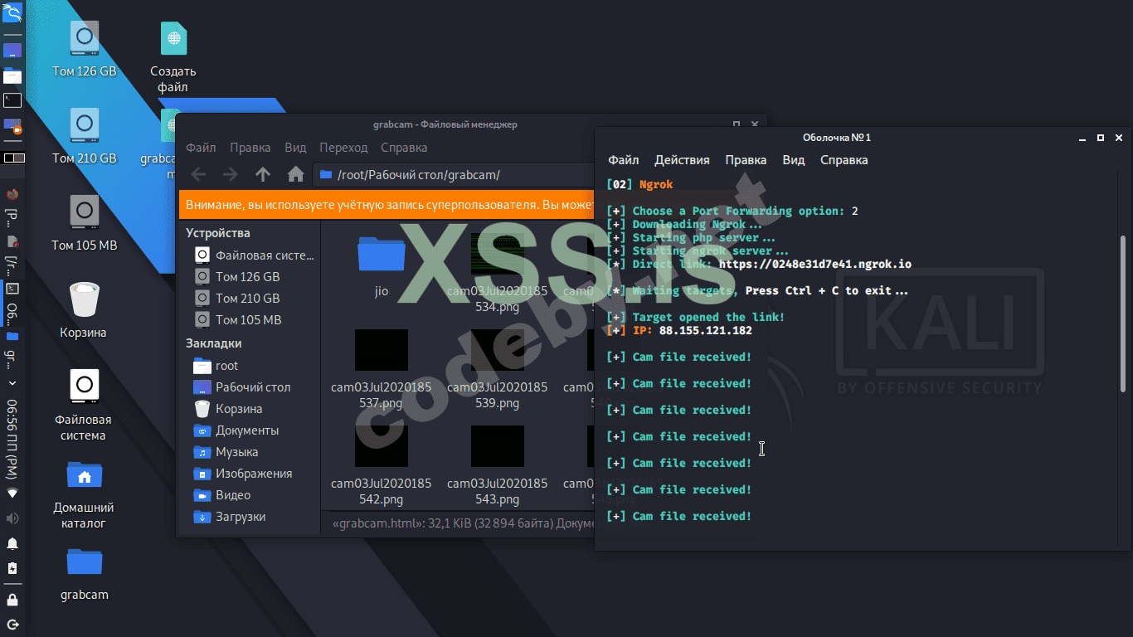Image resolution: width=1133 pixels, height=637 pixels.
Task: Show hidden panel items with the chevron
Action: [12, 383]
